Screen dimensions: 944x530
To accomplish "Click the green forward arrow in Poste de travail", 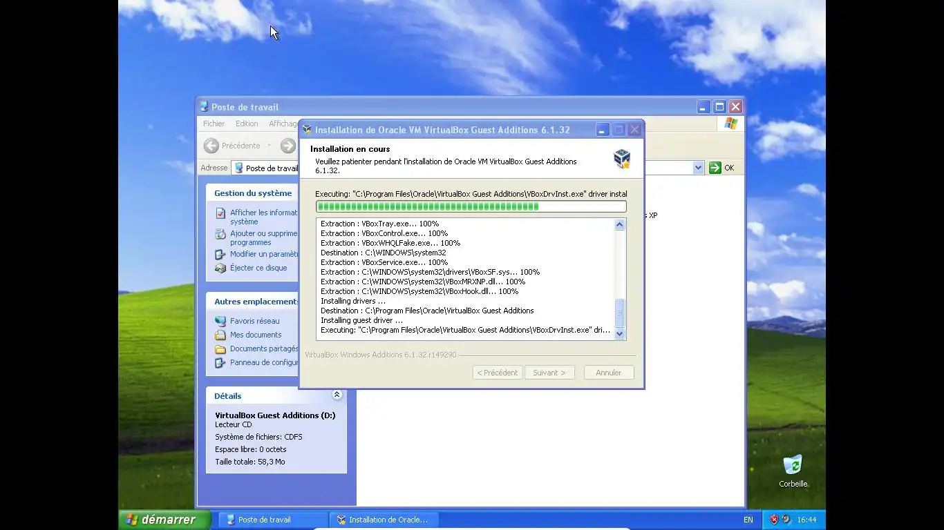I will pyautogui.click(x=288, y=146).
